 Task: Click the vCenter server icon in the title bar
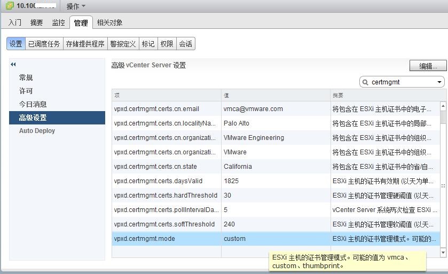[x=10, y=5]
